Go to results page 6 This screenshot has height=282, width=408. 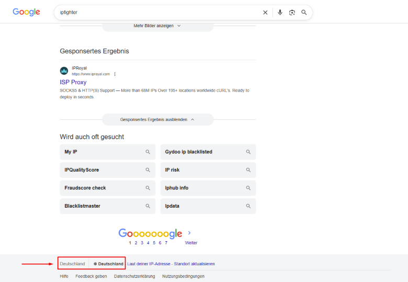coord(160,243)
